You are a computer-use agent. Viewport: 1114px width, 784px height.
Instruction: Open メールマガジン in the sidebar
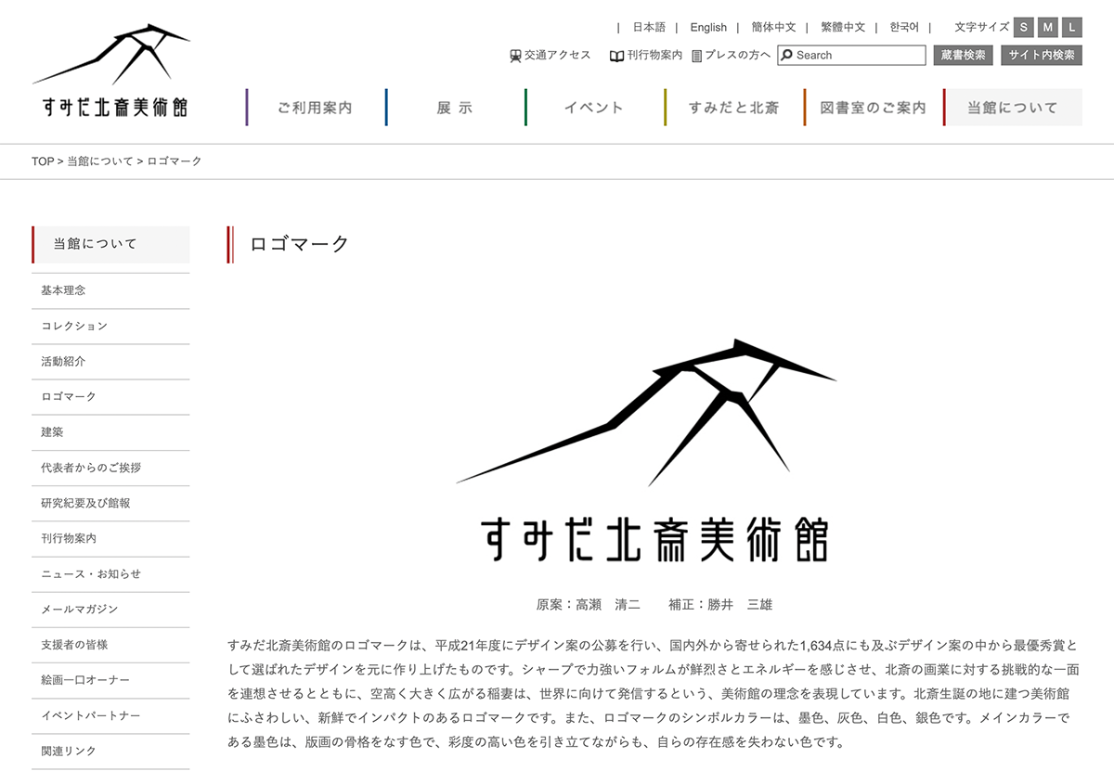[110, 609]
